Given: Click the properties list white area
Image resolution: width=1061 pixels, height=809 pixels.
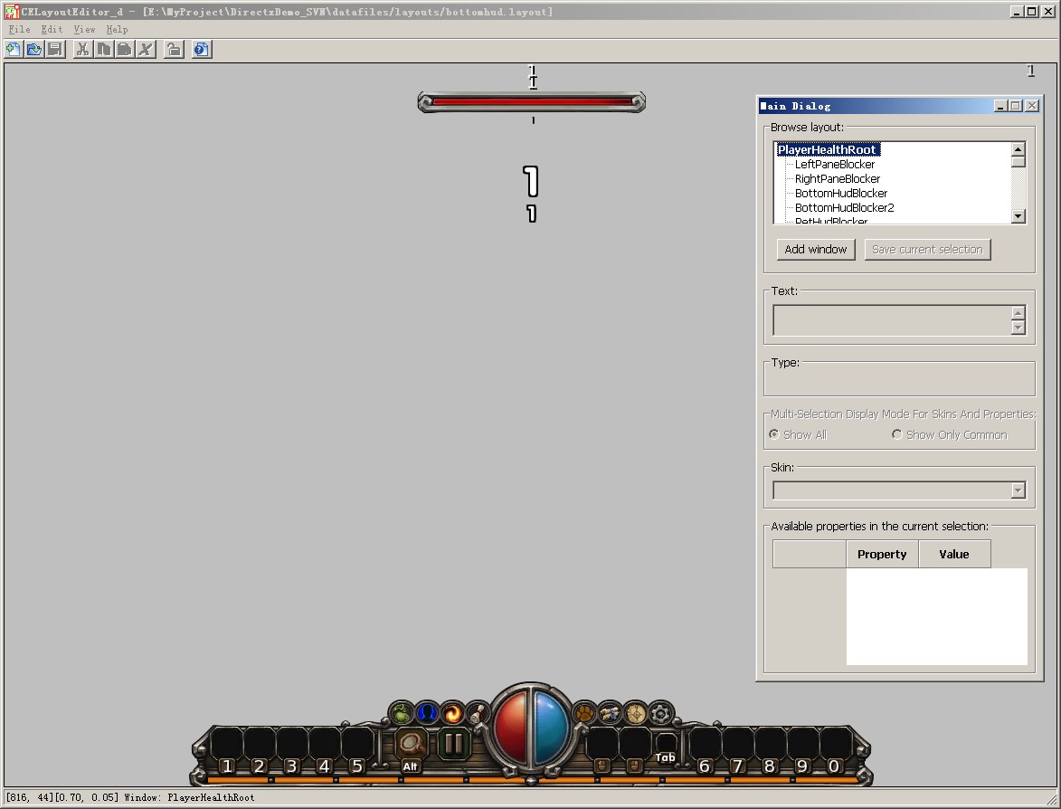Looking at the screenshot, I should point(936,616).
